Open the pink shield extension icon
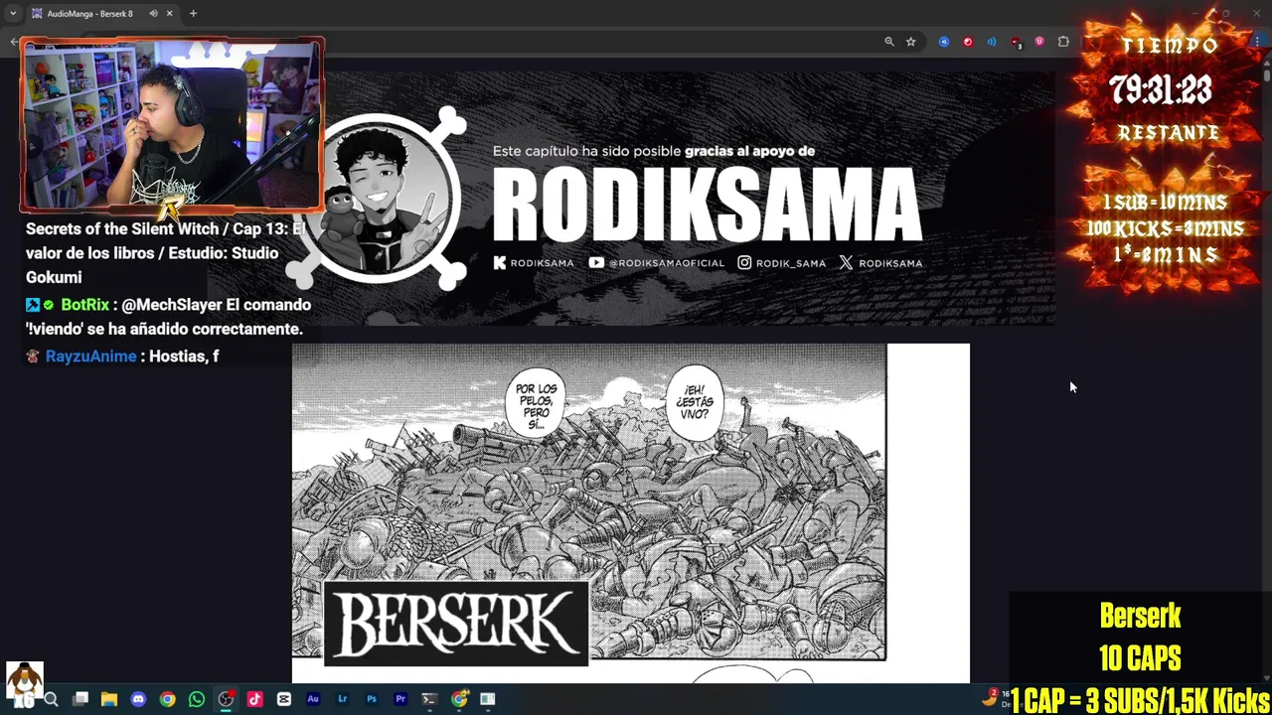The width and height of the screenshot is (1272, 715). point(1039,42)
